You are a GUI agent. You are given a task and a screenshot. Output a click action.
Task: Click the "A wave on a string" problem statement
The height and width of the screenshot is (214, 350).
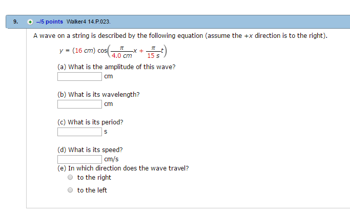point(179,36)
